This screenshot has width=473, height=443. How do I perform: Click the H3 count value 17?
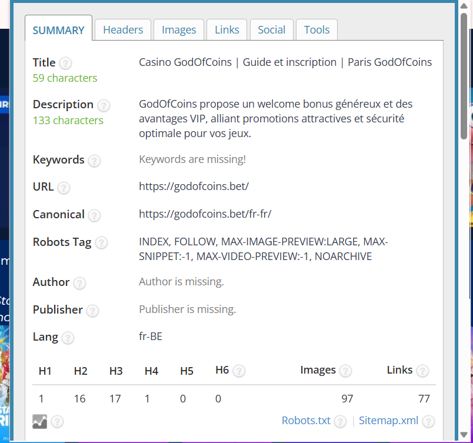pyautogui.click(x=115, y=399)
